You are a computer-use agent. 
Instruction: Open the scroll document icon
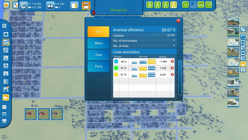6,50
